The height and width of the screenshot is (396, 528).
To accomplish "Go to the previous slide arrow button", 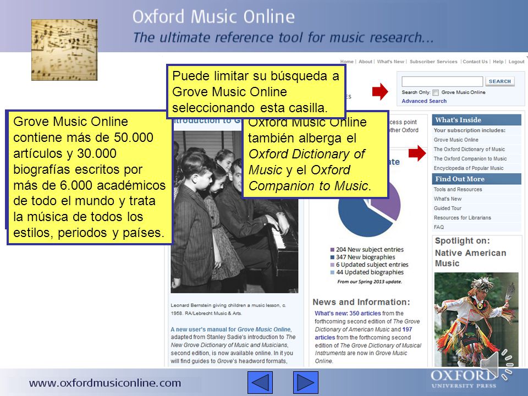I will [260, 382].
